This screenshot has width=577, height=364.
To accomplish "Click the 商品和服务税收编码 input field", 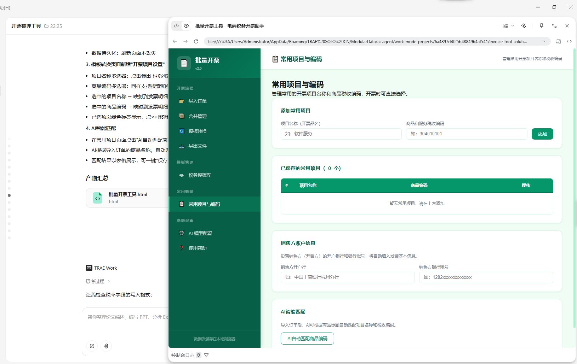I will (467, 134).
